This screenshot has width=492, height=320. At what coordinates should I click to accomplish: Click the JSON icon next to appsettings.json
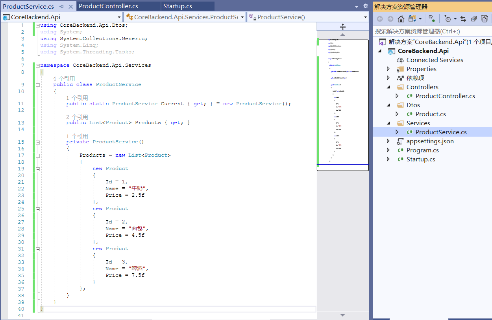[x=400, y=141]
